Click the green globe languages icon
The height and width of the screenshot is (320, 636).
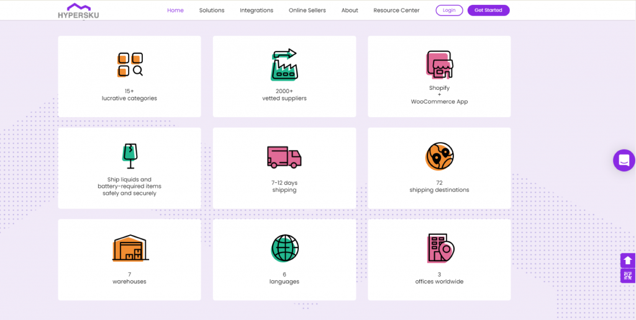coord(284,248)
